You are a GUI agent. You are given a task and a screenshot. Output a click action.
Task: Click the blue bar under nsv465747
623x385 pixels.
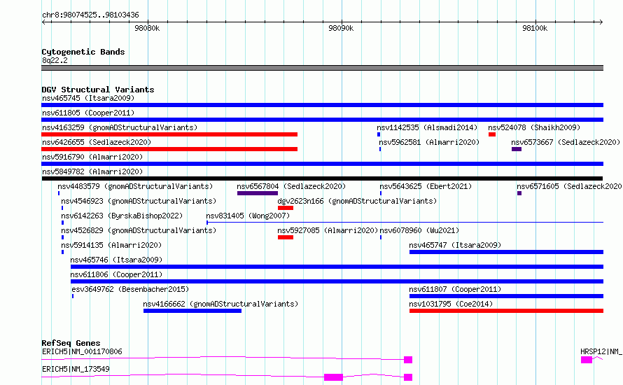pos(506,252)
